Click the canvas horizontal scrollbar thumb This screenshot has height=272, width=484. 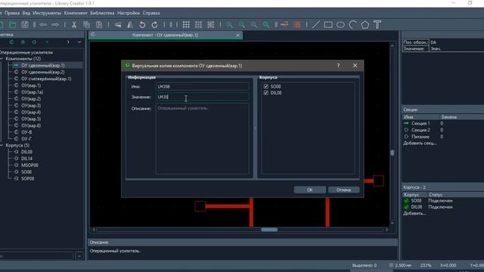269,230
